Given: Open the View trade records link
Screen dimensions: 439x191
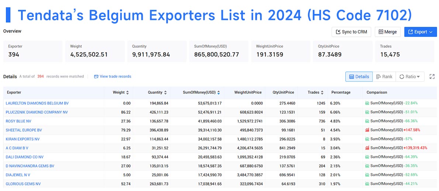Looking at the screenshot, I should [113, 77].
